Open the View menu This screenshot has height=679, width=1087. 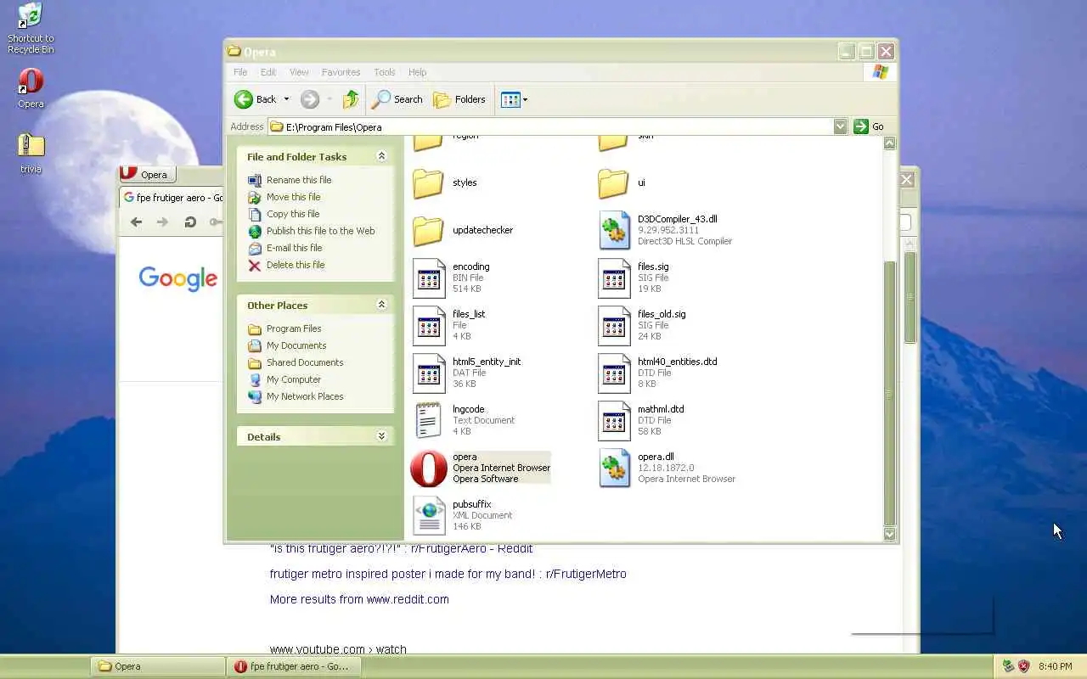tap(299, 72)
